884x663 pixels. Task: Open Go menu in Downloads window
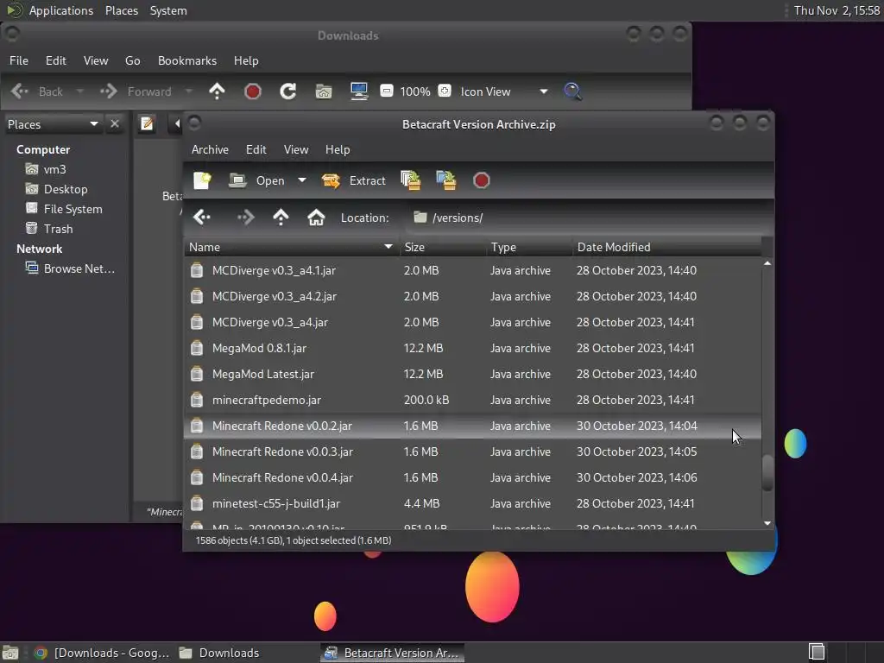pos(132,60)
